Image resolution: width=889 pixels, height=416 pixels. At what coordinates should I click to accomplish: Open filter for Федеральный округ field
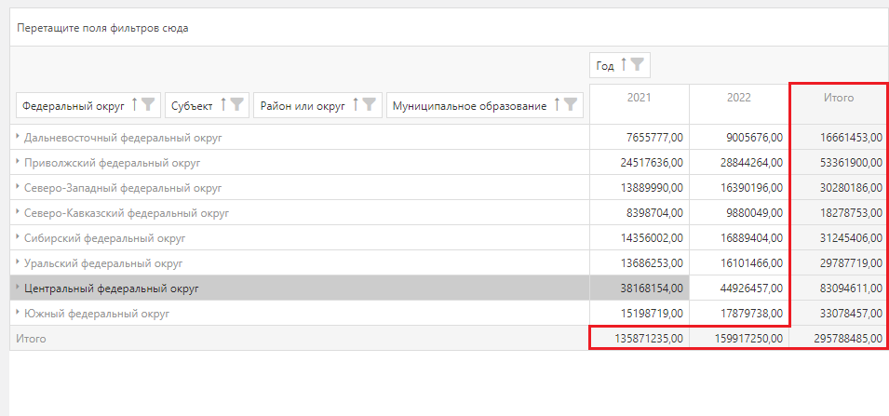tap(149, 106)
